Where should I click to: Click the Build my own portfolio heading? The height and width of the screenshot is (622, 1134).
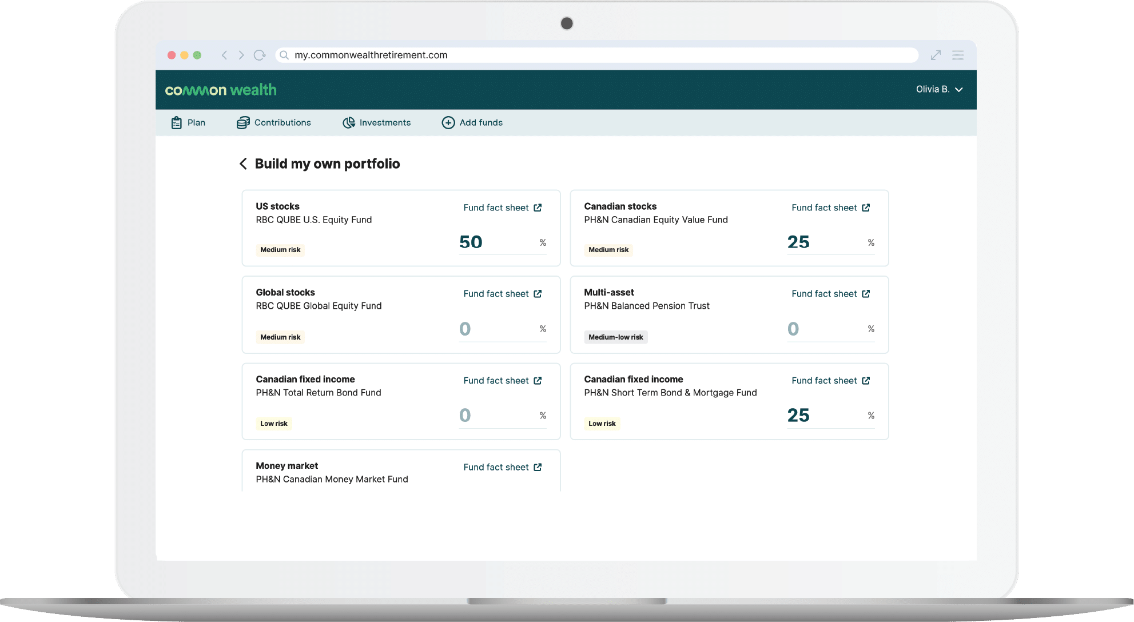(327, 164)
